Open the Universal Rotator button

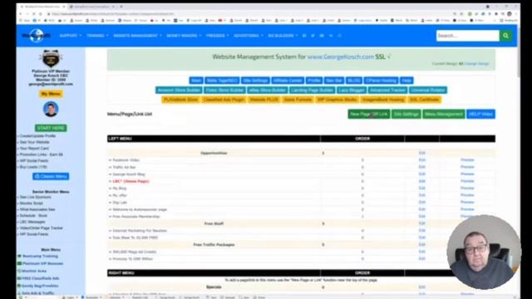click(x=427, y=90)
